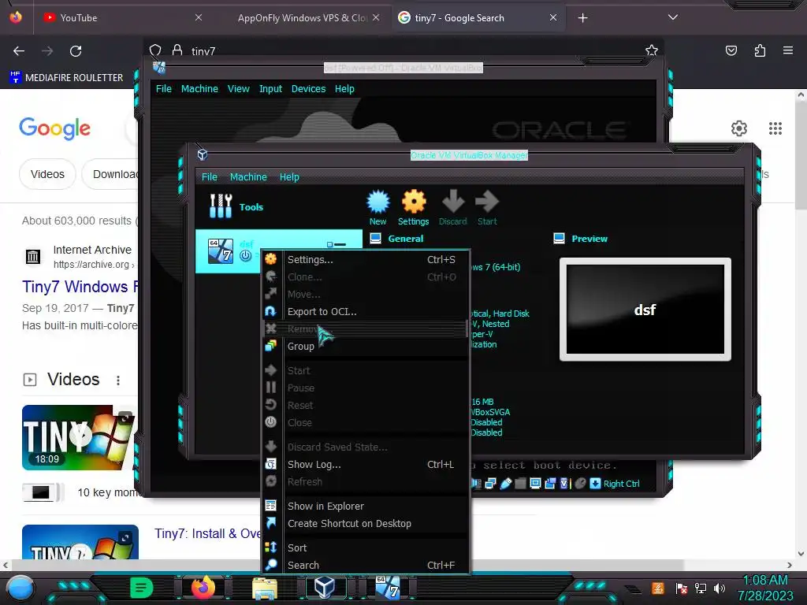Choose Search in the context menu

pos(366,566)
